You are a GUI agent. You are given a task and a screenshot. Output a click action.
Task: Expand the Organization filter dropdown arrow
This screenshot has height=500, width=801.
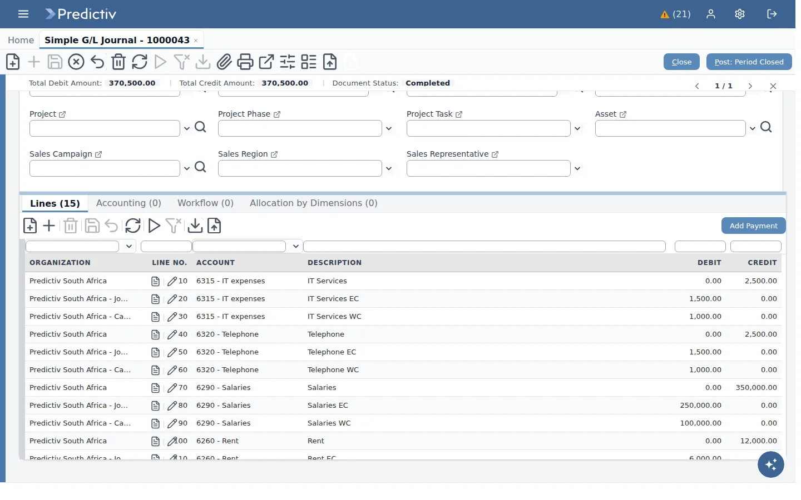coord(129,246)
